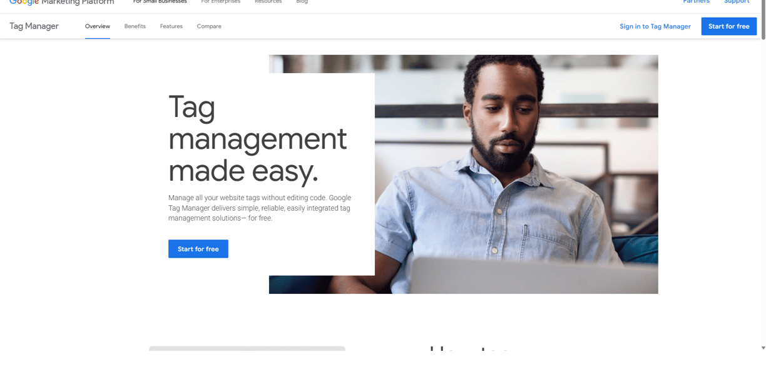Viewport: 766px width, 374px height.
Task: Open the Partners link
Action: (x=696, y=2)
